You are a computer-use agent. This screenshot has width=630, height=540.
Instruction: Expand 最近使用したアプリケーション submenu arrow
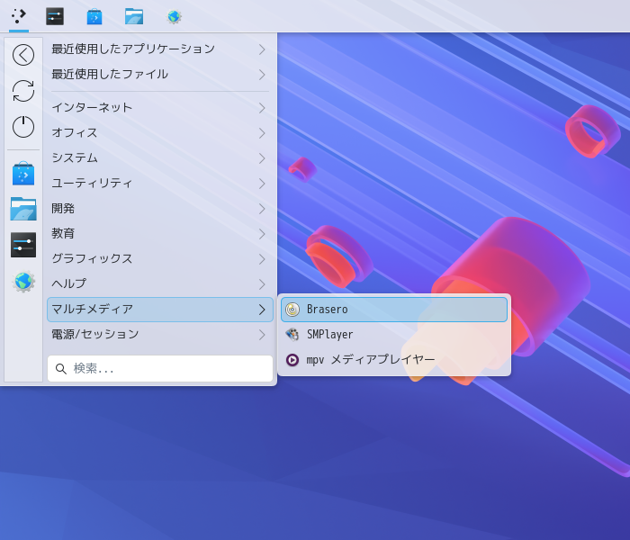point(262,49)
